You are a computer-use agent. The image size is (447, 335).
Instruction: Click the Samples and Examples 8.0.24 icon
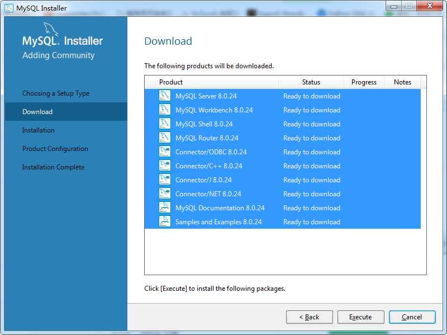click(164, 221)
